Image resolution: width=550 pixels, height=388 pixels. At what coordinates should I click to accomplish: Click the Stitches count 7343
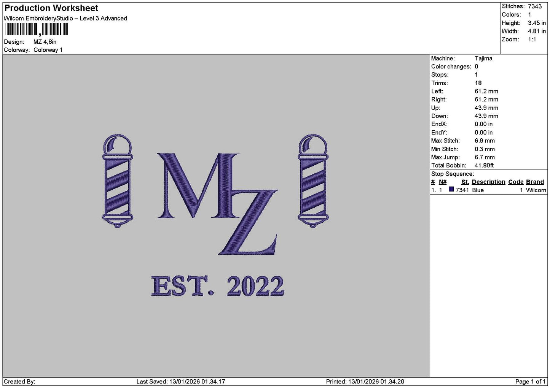(x=535, y=6)
